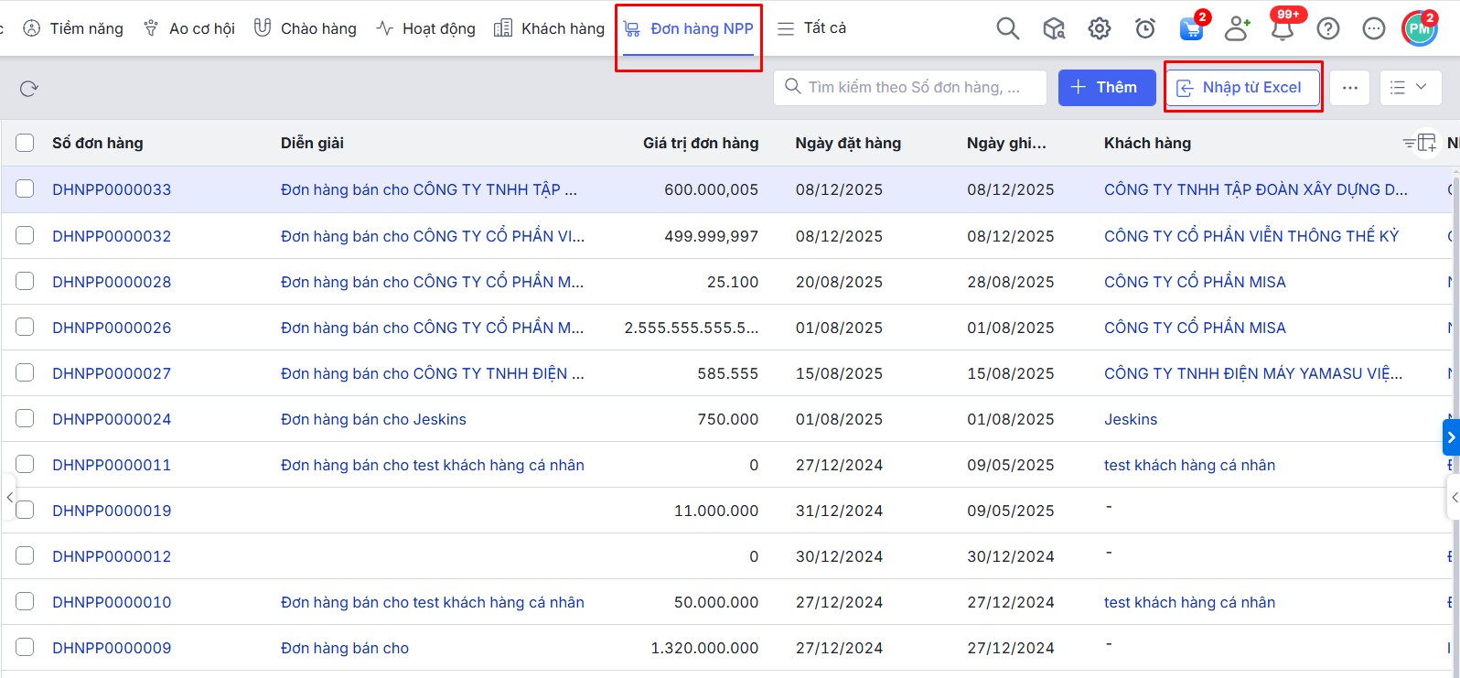Image resolution: width=1460 pixels, height=678 pixels.
Task: Open order link DHNPP0000028
Action: point(112,282)
